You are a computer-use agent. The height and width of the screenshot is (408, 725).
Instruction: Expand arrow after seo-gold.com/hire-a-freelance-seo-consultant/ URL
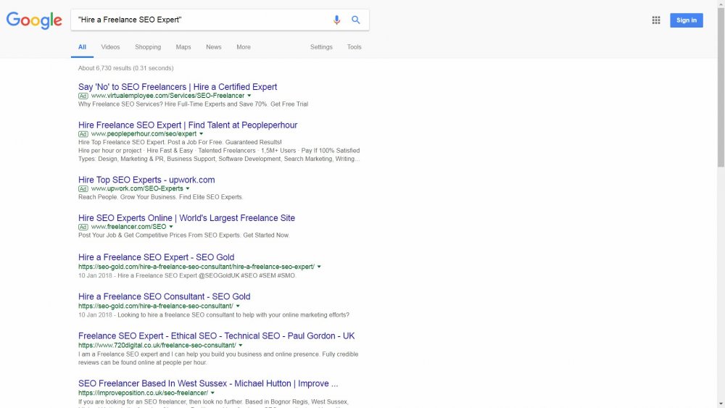(x=238, y=306)
